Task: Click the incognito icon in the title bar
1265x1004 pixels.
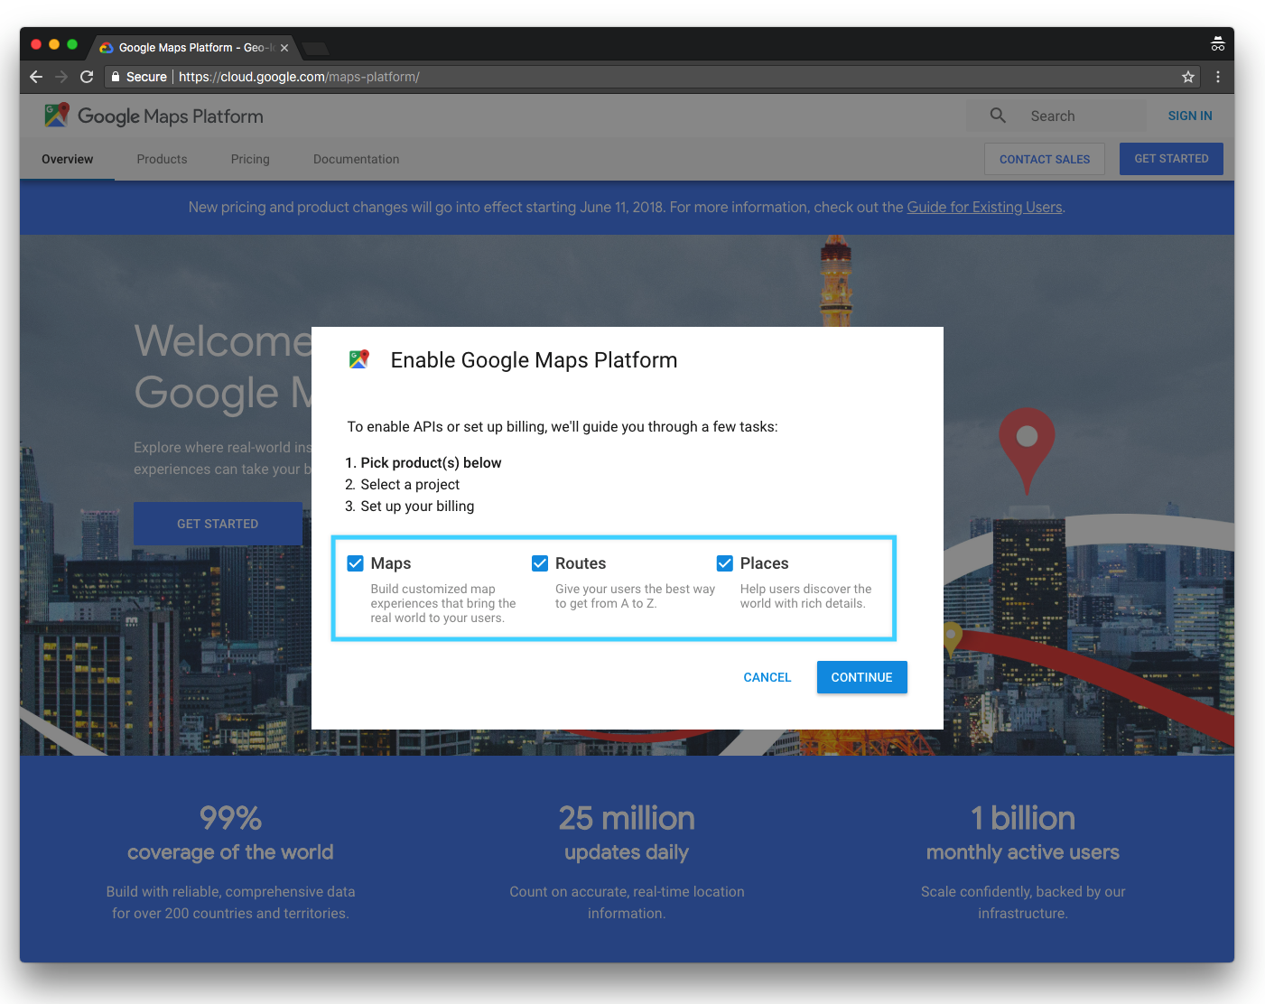Action: (x=1218, y=43)
